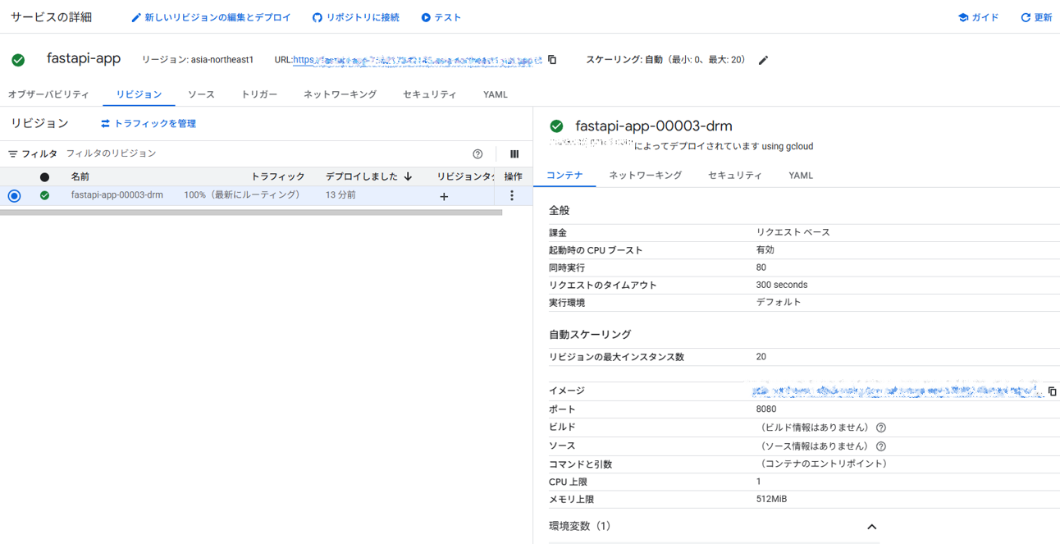Open the ガイド graduation cap icon
The height and width of the screenshot is (544, 1060).
pyautogui.click(x=963, y=17)
